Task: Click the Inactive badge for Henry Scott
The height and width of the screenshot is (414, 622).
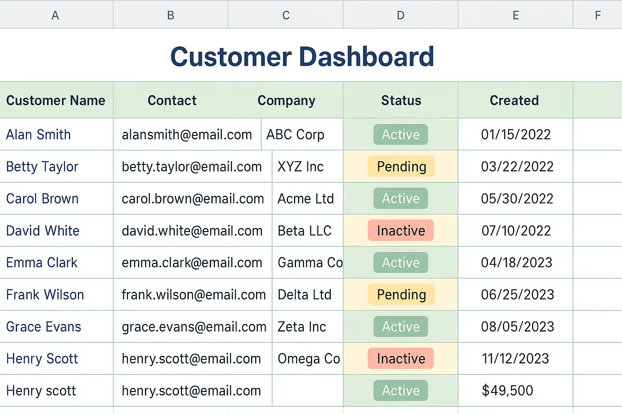Action: click(x=401, y=359)
